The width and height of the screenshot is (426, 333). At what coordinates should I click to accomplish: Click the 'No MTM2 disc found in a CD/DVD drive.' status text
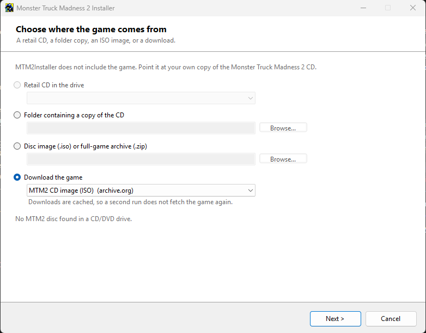tap(74, 219)
